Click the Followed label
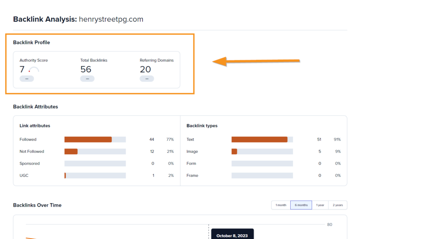 (28, 139)
